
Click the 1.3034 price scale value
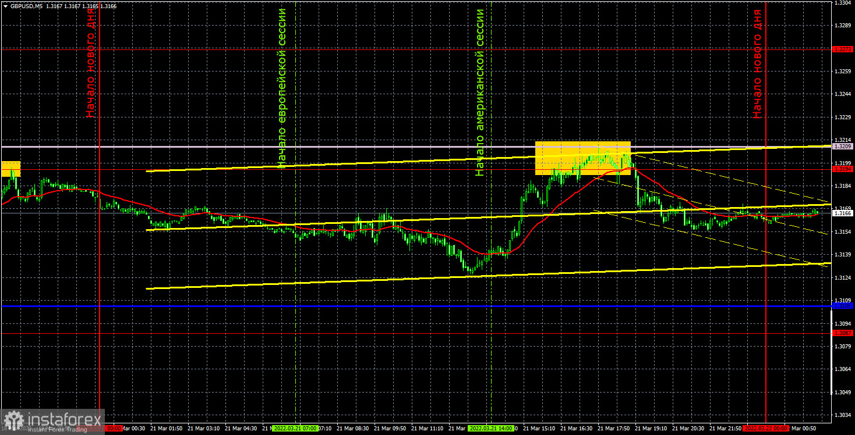(842, 415)
